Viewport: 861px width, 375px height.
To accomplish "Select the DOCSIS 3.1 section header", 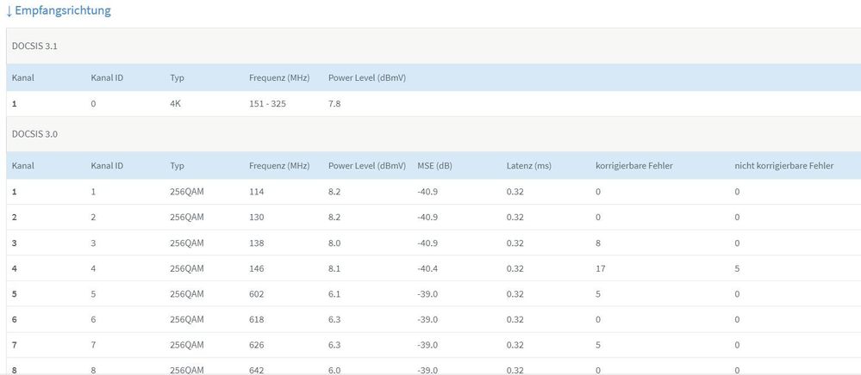I will tap(36, 46).
